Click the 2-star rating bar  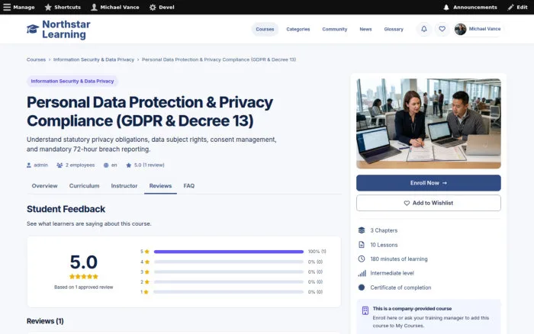[x=229, y=282]
